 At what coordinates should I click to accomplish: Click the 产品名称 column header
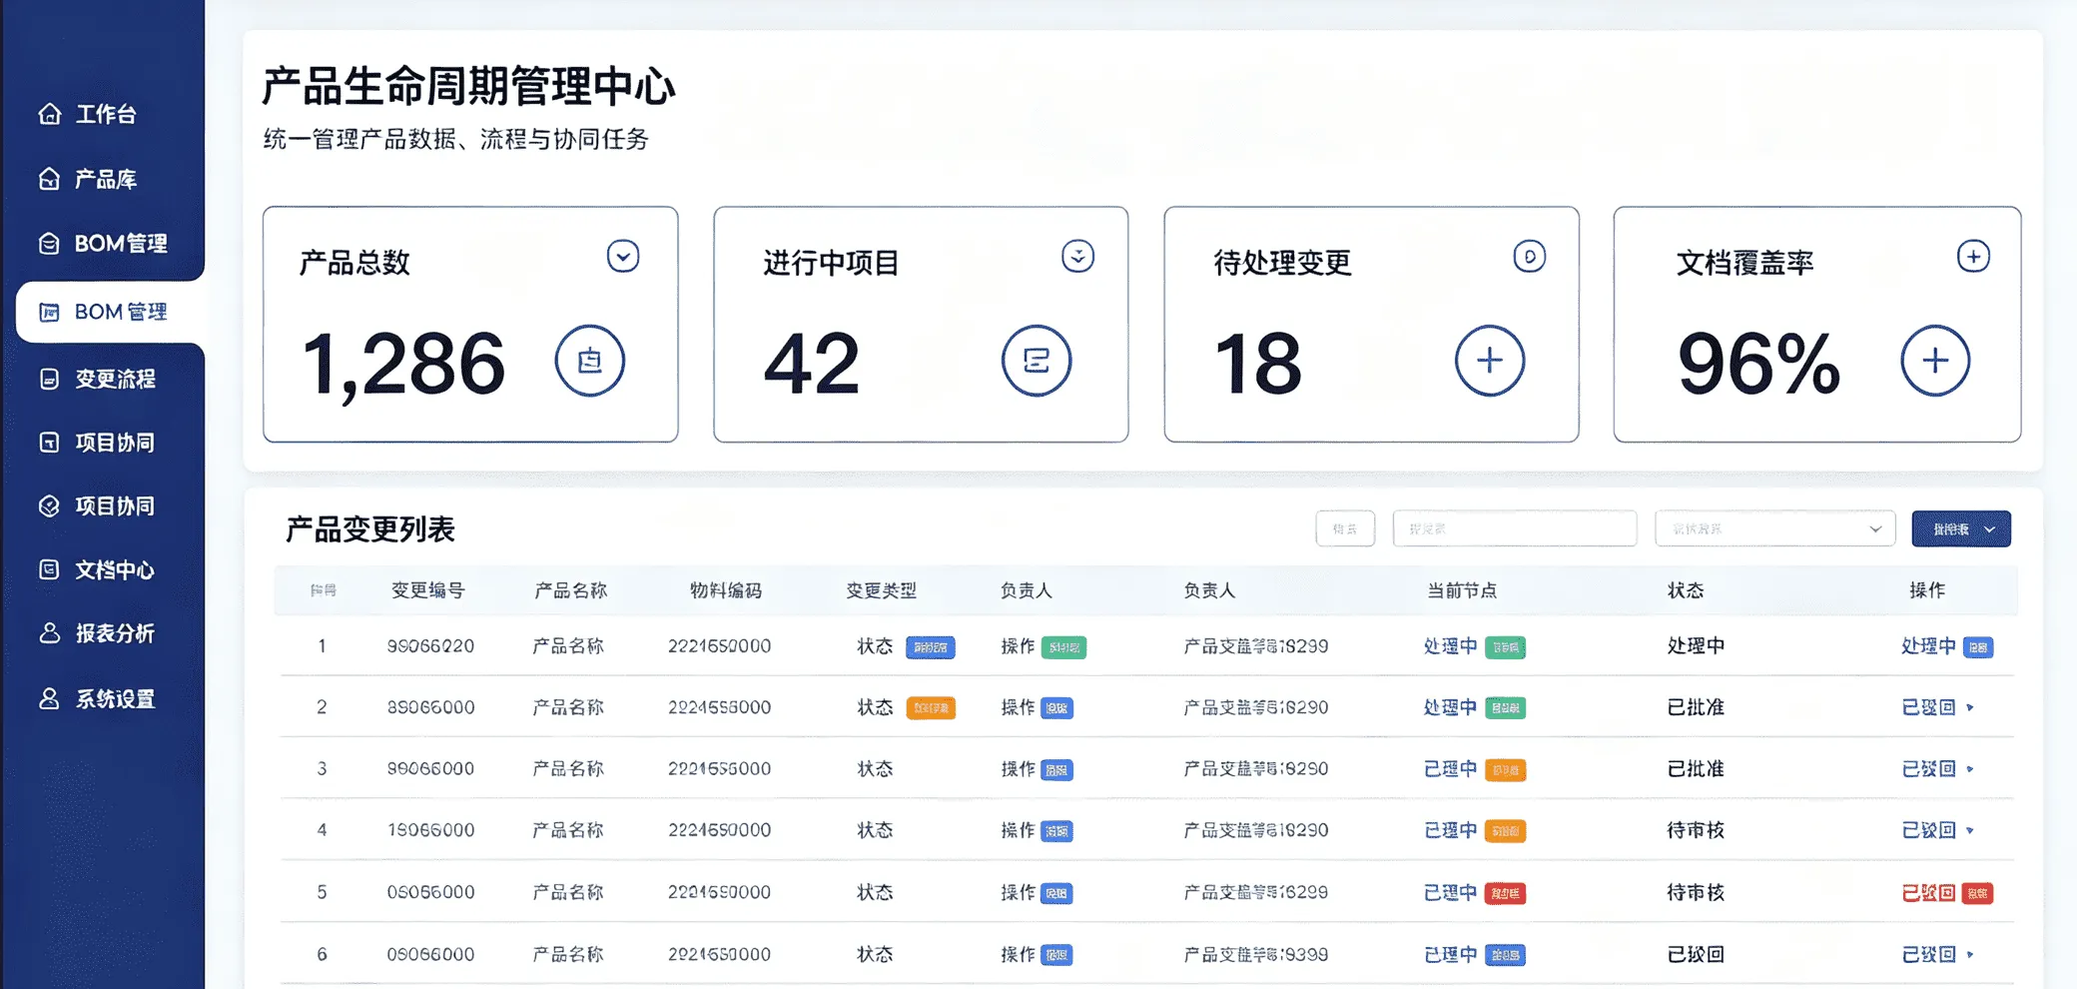pos(571,590)
